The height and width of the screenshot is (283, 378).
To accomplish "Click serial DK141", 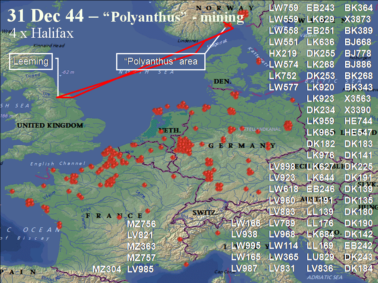I will coord(358,155).
